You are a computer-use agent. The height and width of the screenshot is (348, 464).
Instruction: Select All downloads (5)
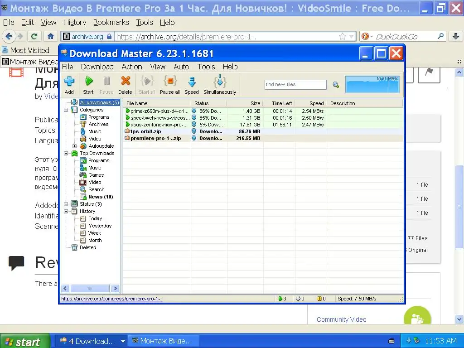(99, 102)
